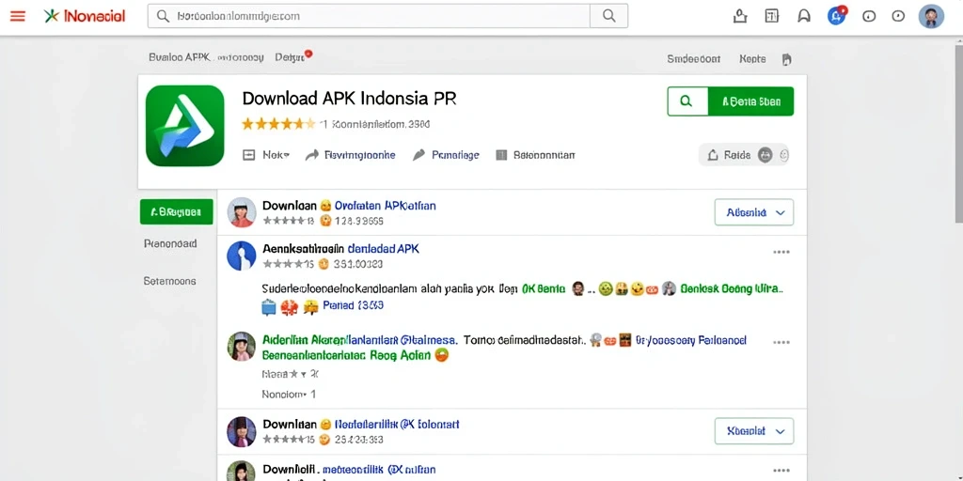This screenshot has height=481, width=963.
Task: Expand the Kbeolat dropdown
Action: [754, 431]
